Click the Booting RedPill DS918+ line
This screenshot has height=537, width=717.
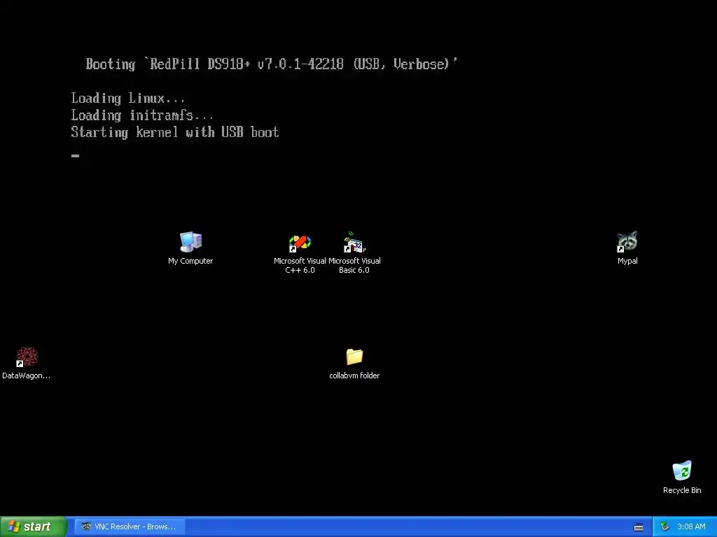click(272, 64)
